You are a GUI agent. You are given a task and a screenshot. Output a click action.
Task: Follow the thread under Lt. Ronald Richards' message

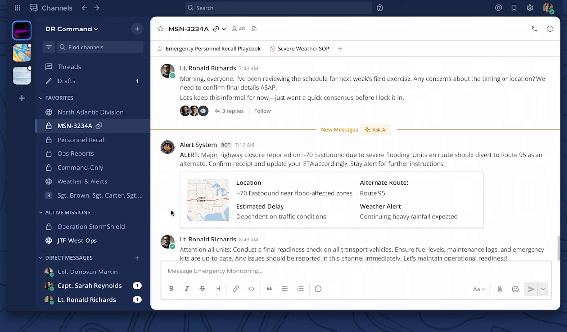click(x=262, y=111)
